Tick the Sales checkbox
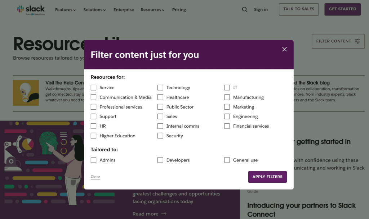 click(x=160, y=117)
